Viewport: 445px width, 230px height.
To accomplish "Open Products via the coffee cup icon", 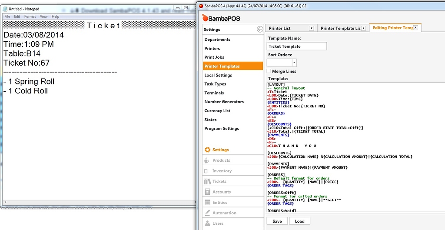I will 206,160.
